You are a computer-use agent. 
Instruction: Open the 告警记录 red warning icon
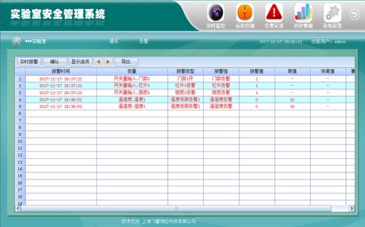[x=274, y=13]
